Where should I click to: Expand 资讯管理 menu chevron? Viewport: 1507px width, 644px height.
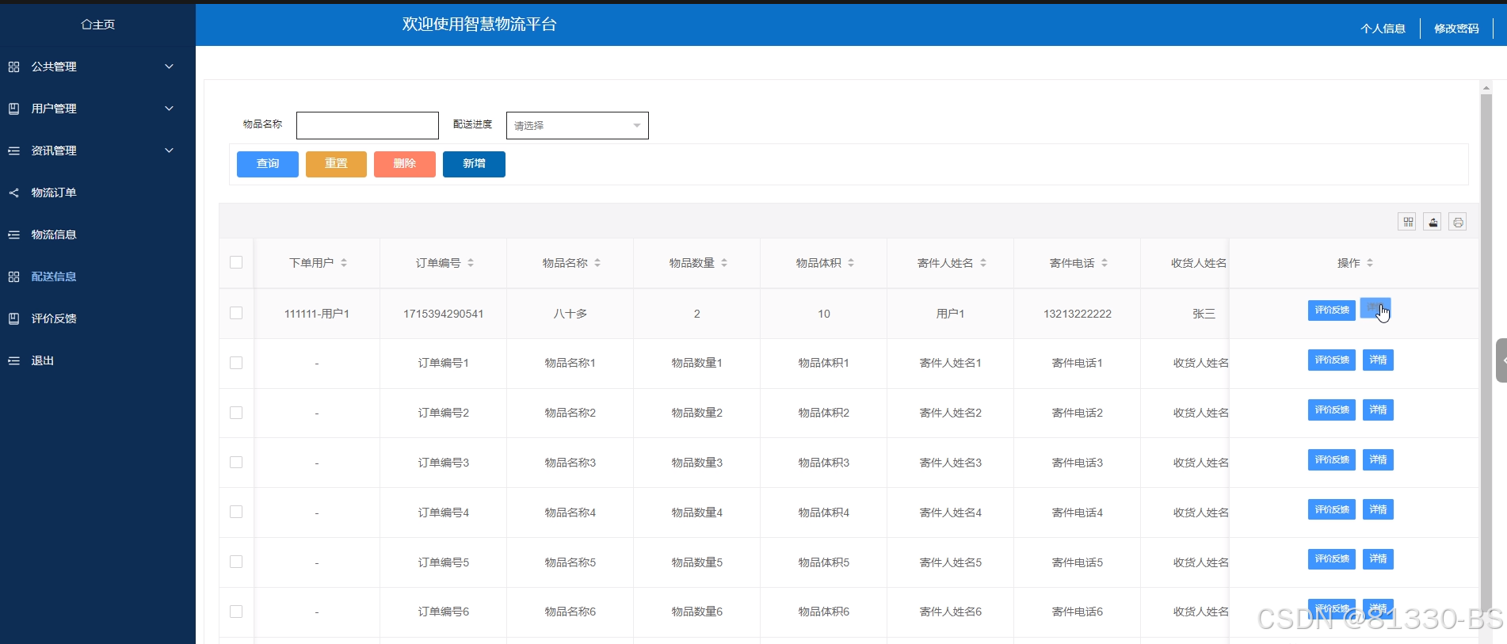pyautogui.click(x=169, y=151)
